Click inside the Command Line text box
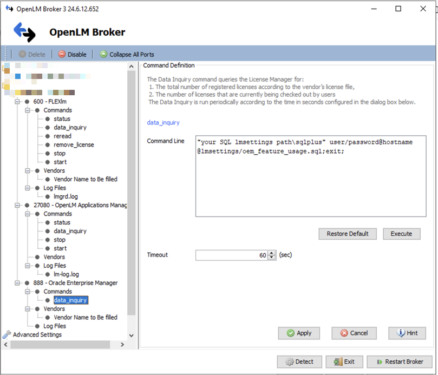 coord(310,184)
